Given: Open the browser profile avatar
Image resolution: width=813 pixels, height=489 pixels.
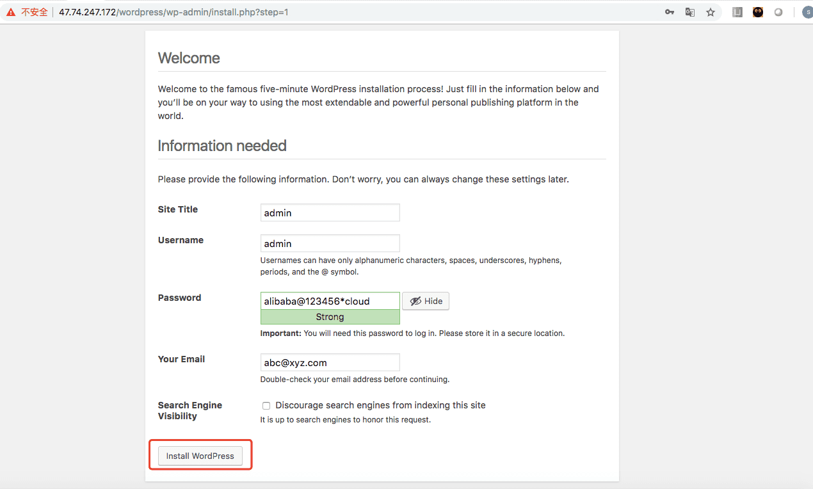Looking at the screenshot, I should point(807,12).
